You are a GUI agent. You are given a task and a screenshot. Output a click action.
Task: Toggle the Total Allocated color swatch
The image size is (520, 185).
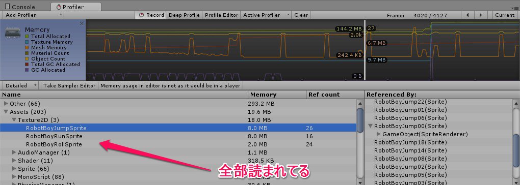tap(27, 37)
